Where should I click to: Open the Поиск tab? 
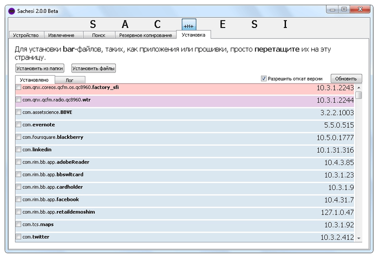[99, 35]
